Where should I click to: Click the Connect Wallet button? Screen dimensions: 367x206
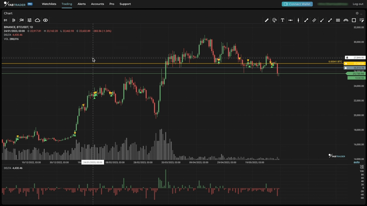[x=297, y=4]
